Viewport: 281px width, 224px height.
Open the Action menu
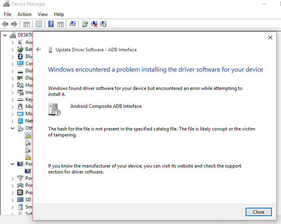[x=24, y=14]
